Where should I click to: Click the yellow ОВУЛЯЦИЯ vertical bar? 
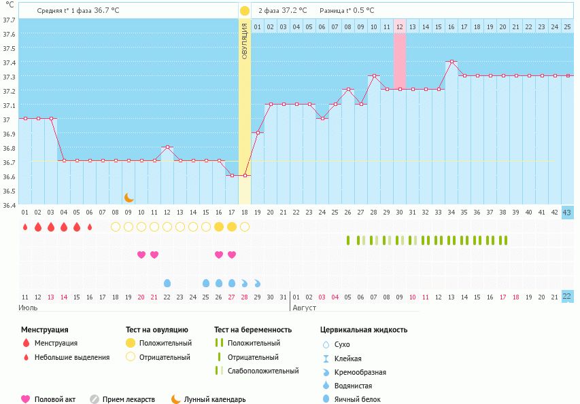point(245,111)
